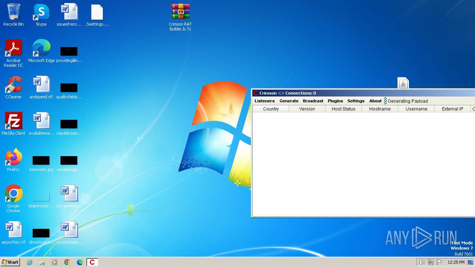Select the republicsam desktop file

pyautogui.click(x=69, y=127)
